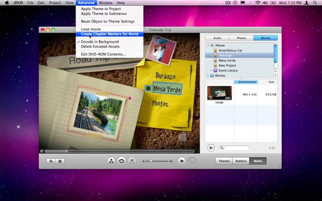
Task: Play selected movie in media browser
Action: [x=211, y=148]
